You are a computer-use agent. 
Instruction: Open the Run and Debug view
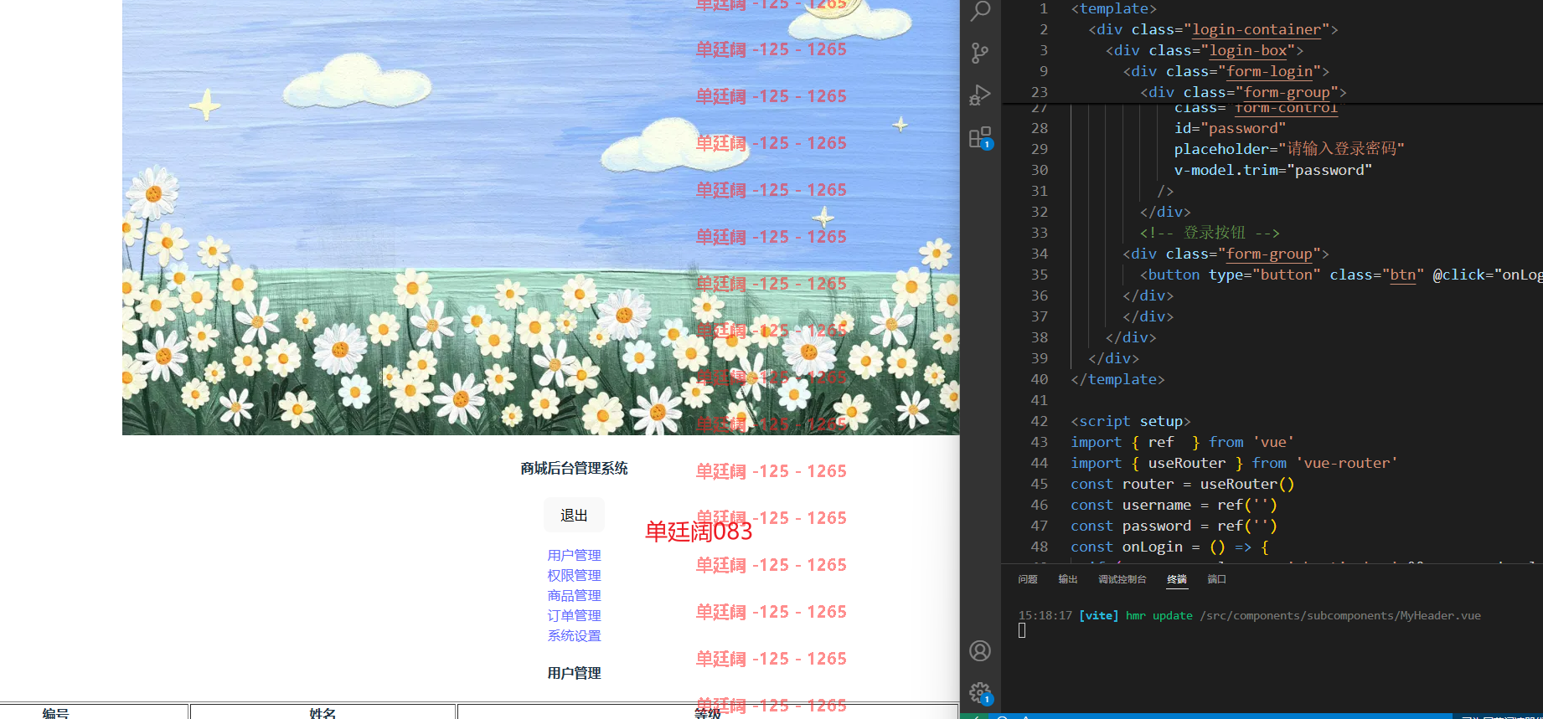coord(980,95)
